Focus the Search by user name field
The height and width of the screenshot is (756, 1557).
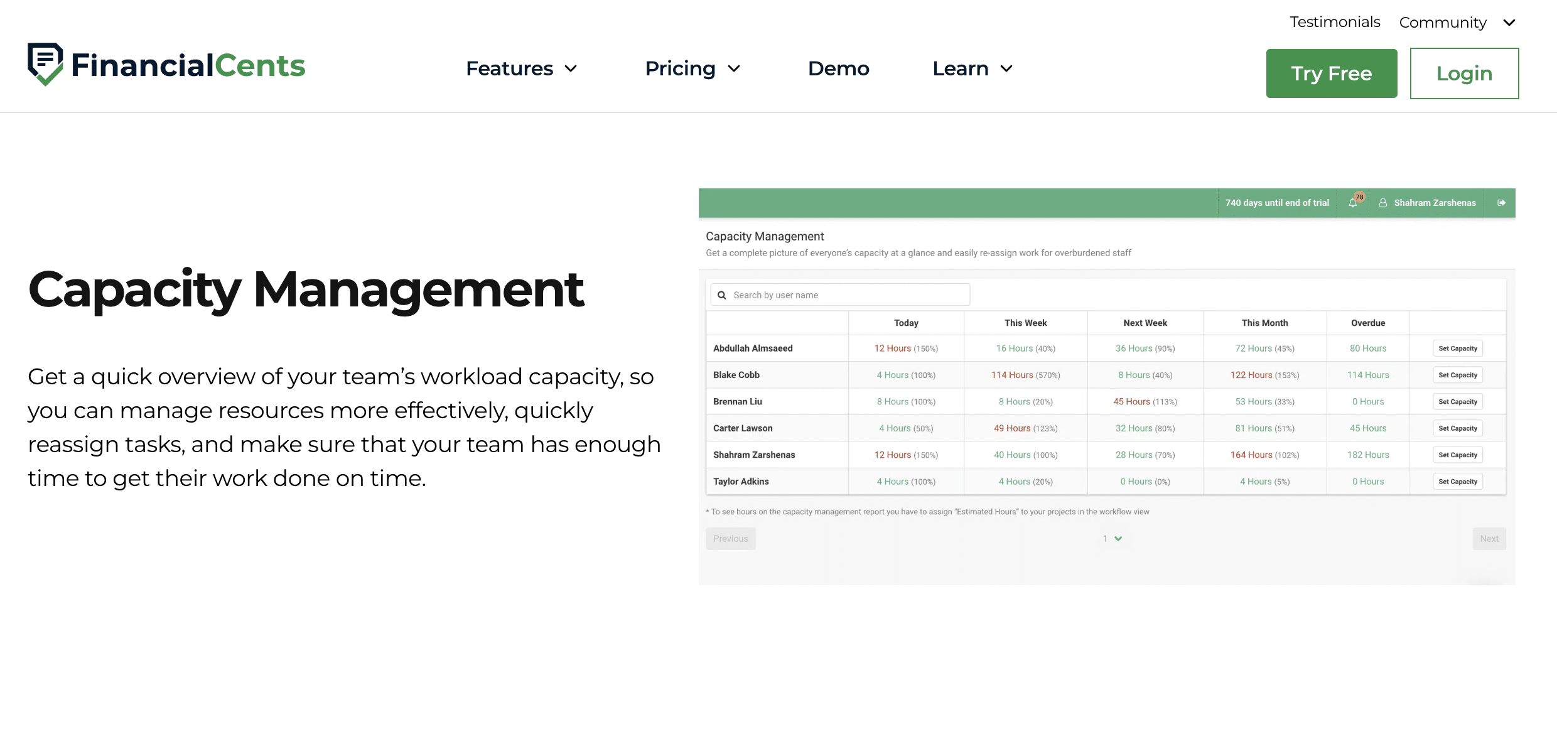(840, 295)
